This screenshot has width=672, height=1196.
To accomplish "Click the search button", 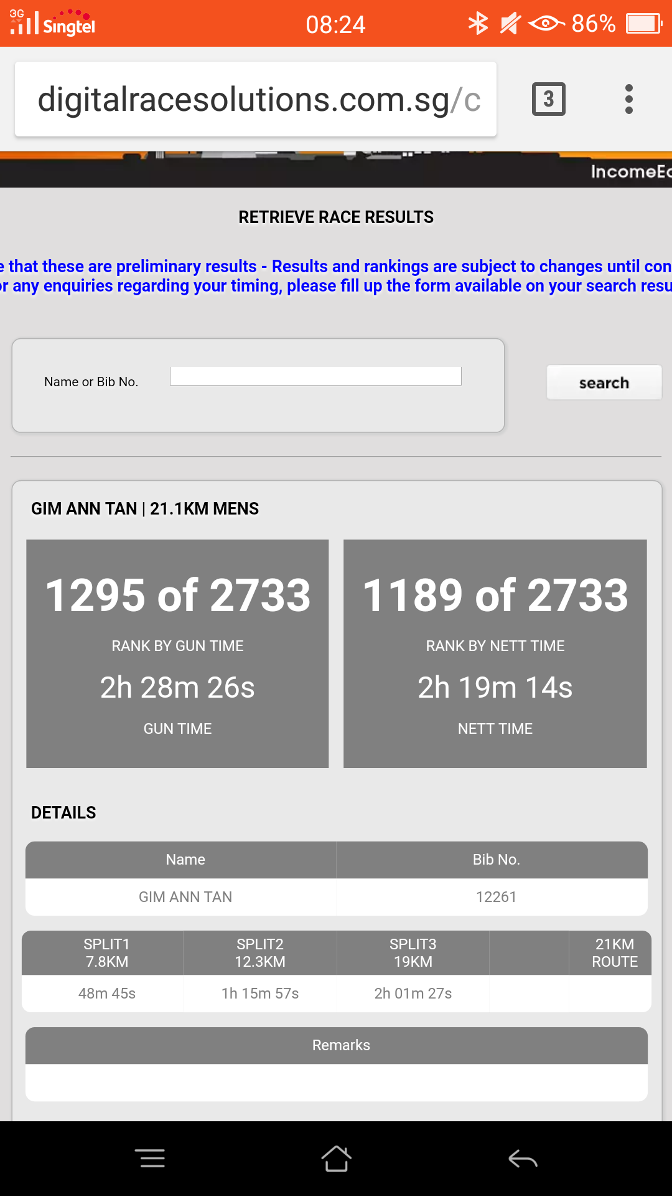I will click(604, 382).
